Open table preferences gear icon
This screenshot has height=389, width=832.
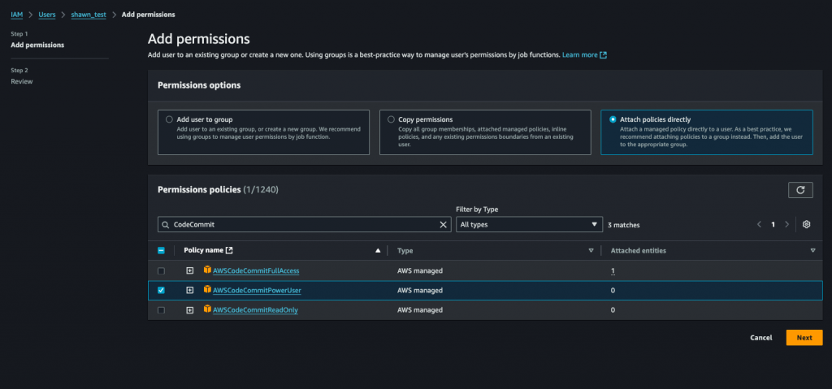806,224
